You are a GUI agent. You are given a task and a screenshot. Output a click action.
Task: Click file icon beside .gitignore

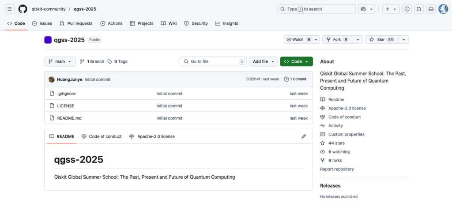click(52, 94)
